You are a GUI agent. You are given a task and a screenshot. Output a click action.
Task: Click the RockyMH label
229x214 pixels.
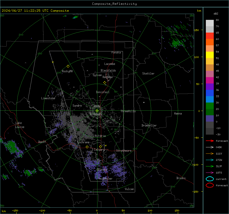coord(67,71)
